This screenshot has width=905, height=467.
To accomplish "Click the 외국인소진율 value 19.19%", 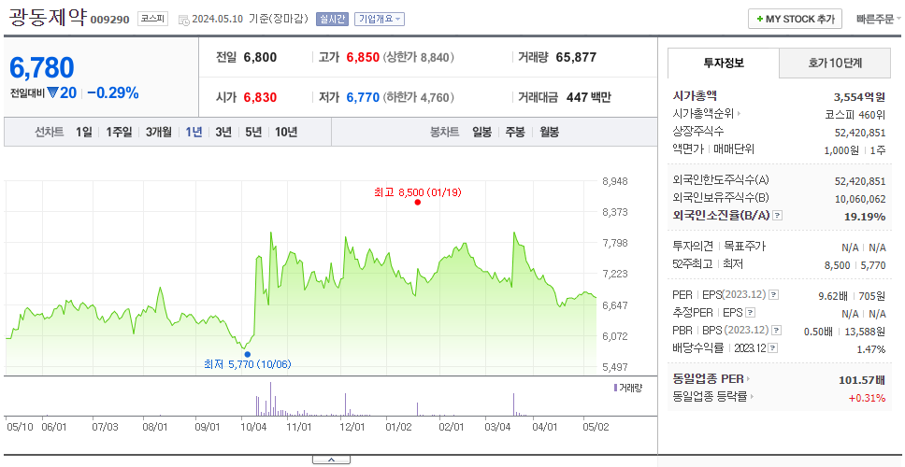I will (865, 217).
